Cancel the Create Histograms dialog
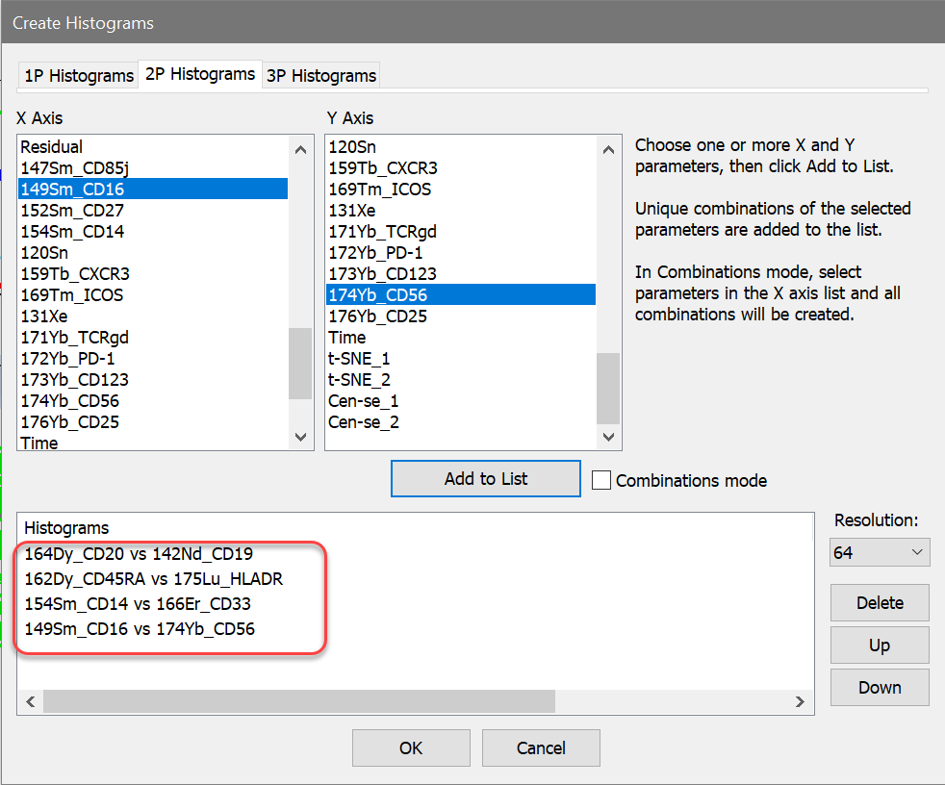The width and height of the screenshot is (945, 785). 541,747
